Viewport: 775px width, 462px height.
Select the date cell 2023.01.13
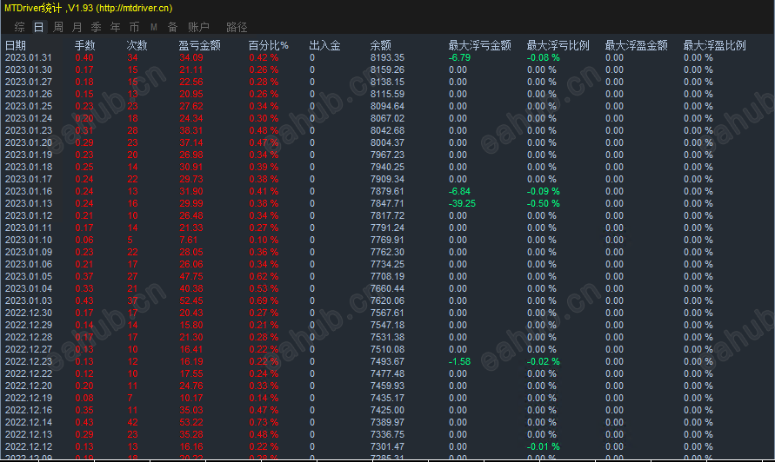(28, 203)
